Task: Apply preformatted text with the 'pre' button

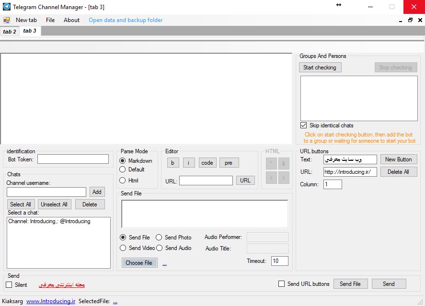Action: tap(229, 163)
